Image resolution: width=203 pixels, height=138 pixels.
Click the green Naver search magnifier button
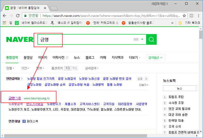point(151,39)
